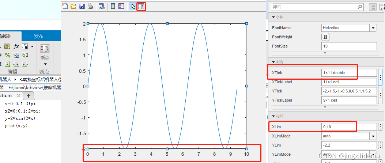Open the dropdown beside the Fi icon
This screenshot has width=385, height=163.
click(x=32, y=46)
